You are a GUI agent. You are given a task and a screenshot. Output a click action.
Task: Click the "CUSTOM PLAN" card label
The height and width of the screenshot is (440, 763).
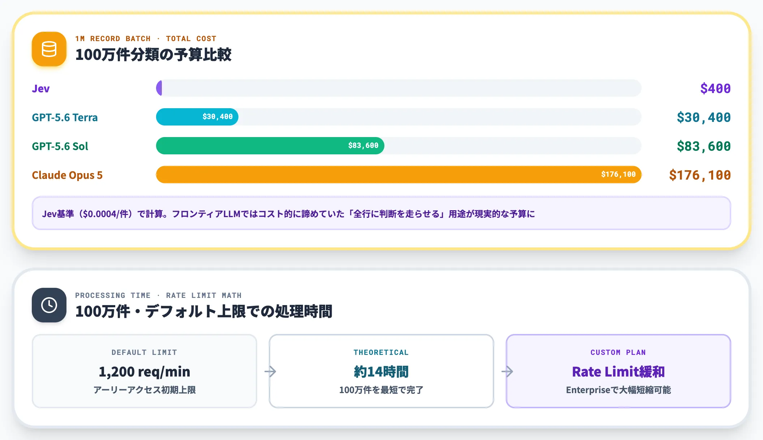pyautogui.click(x=618, y=352)
